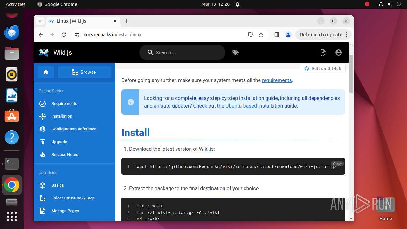This screenshot has width=407, height=229.
Task: Click the Release Notes flame icon
Action: coord(43,155)
